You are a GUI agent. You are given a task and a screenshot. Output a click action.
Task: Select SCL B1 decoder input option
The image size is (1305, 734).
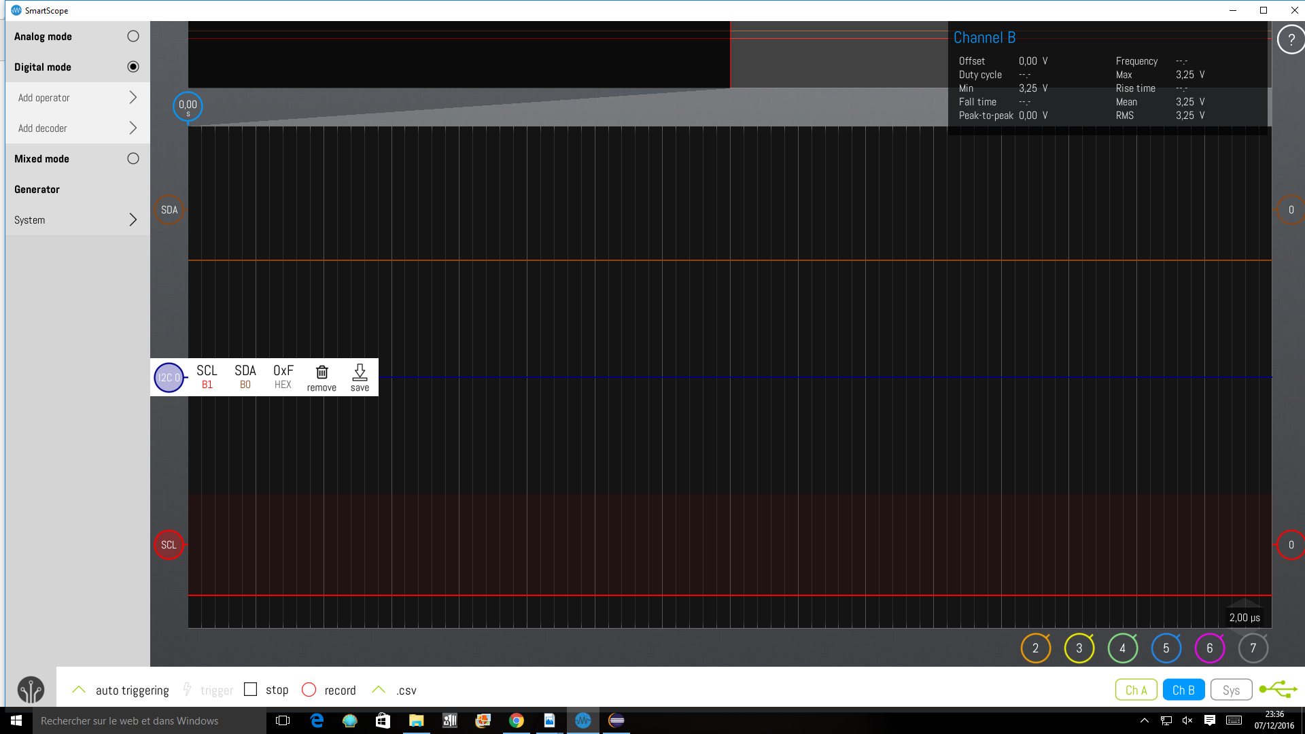tap(207, 377)
